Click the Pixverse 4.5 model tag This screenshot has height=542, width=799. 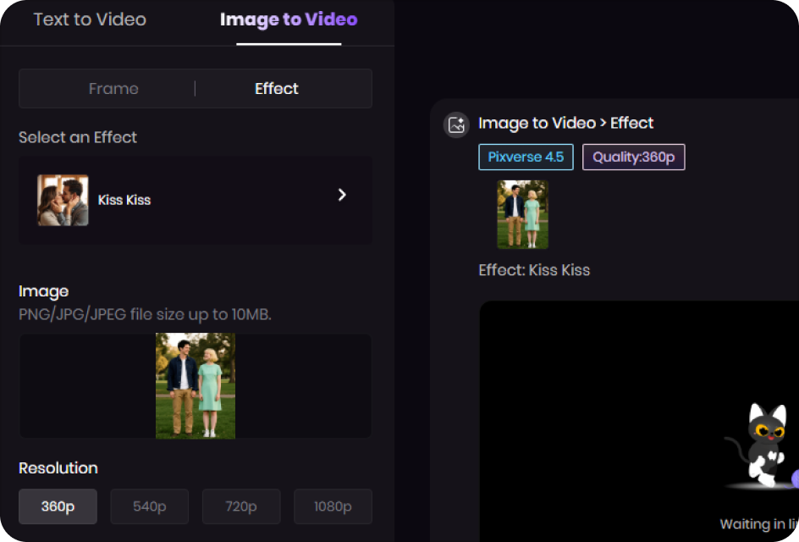pos(526,157)
